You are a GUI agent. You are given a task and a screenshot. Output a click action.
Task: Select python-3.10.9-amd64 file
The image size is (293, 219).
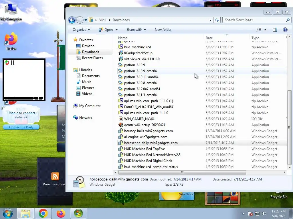[x=202, y=71]
